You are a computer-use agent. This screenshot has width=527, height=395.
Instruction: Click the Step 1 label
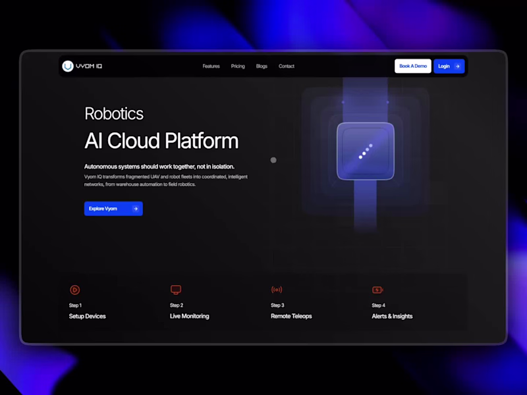[x=75, y=305]
